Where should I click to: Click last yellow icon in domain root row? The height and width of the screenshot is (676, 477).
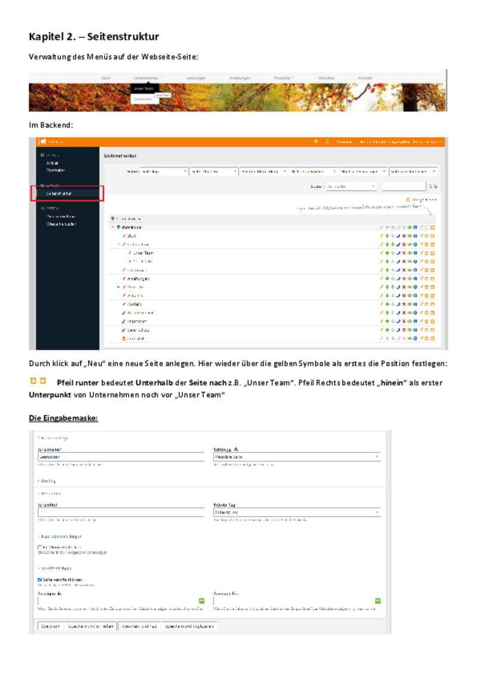coord(432,228)
